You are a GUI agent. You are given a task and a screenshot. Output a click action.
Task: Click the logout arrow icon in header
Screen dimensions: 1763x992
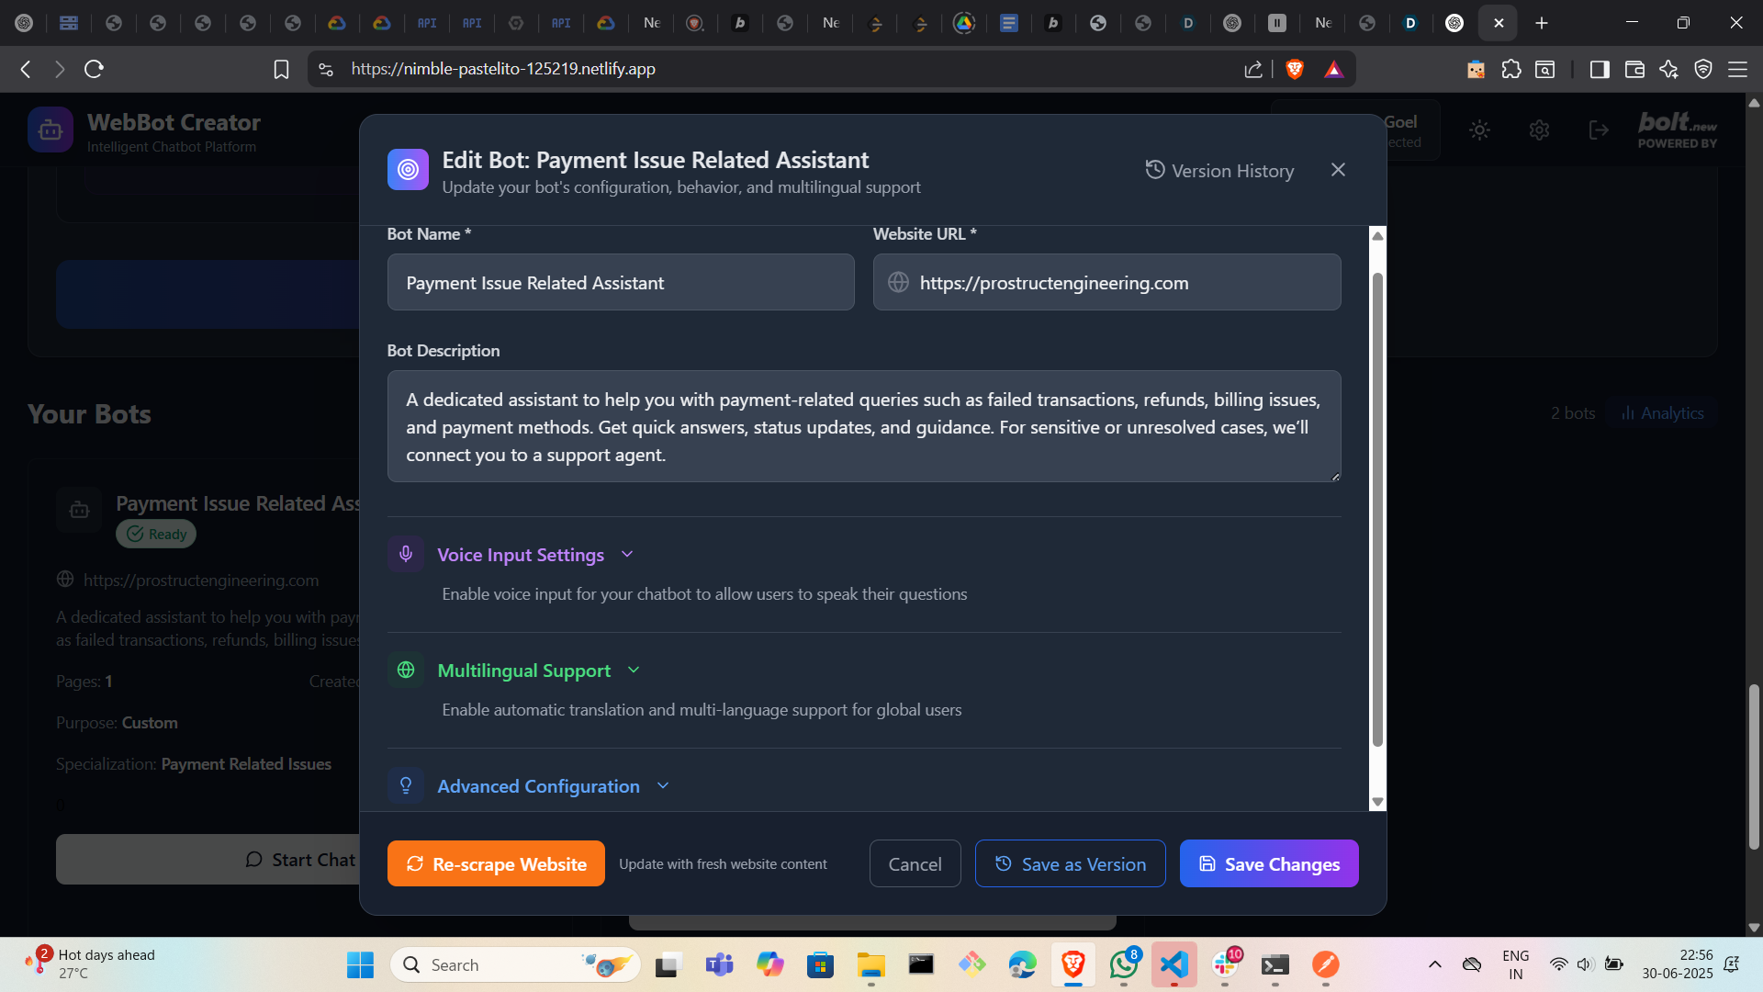tap(1599, 130)
